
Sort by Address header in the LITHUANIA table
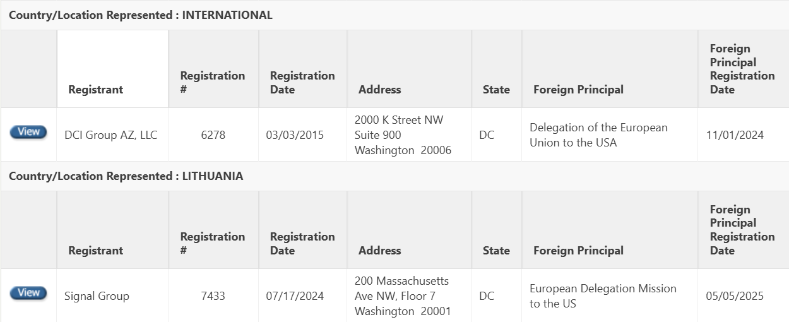tap(379, 251)
